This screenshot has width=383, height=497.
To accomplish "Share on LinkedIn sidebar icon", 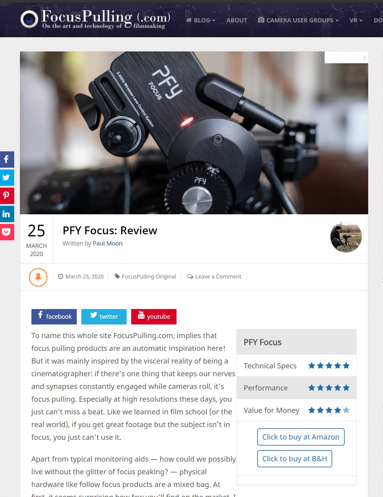I will (x=7, y=214).
